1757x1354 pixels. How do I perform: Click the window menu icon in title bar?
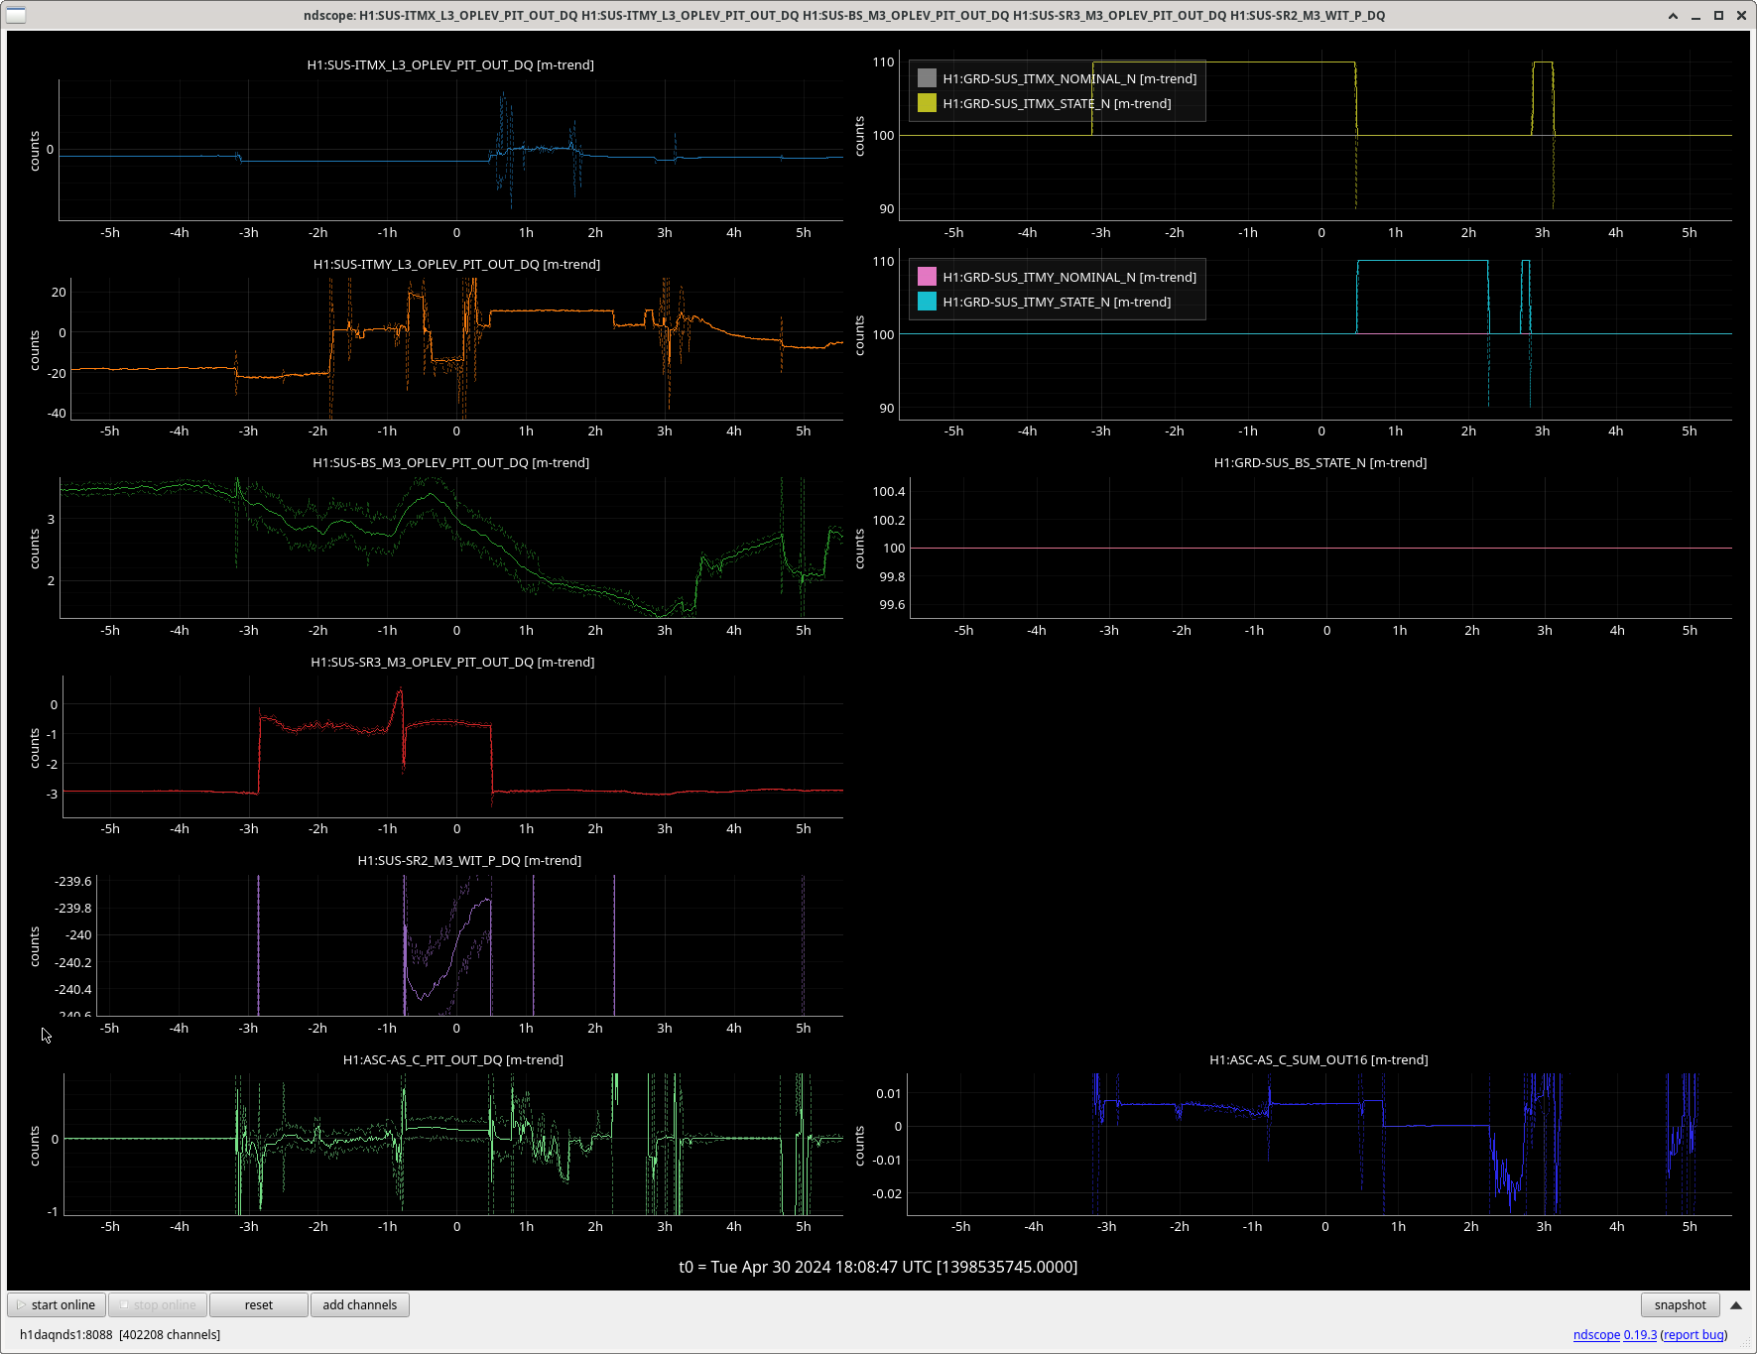pos(16,15)
